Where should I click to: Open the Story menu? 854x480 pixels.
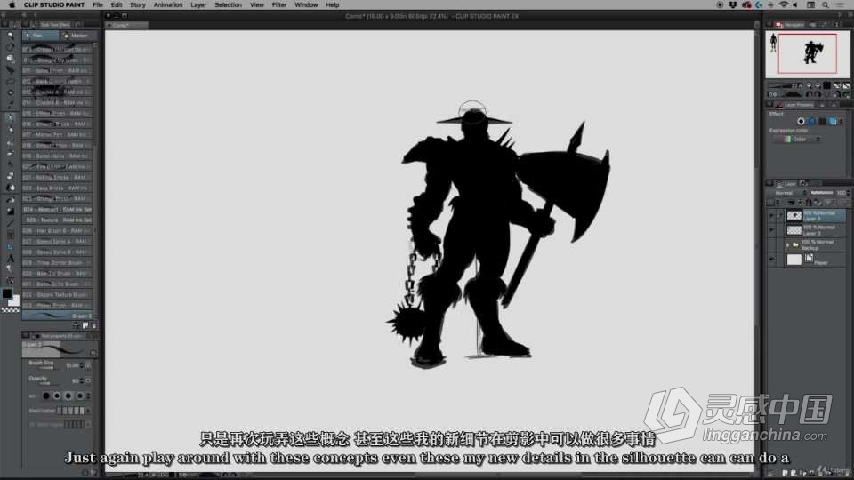(x=138, y=5)
